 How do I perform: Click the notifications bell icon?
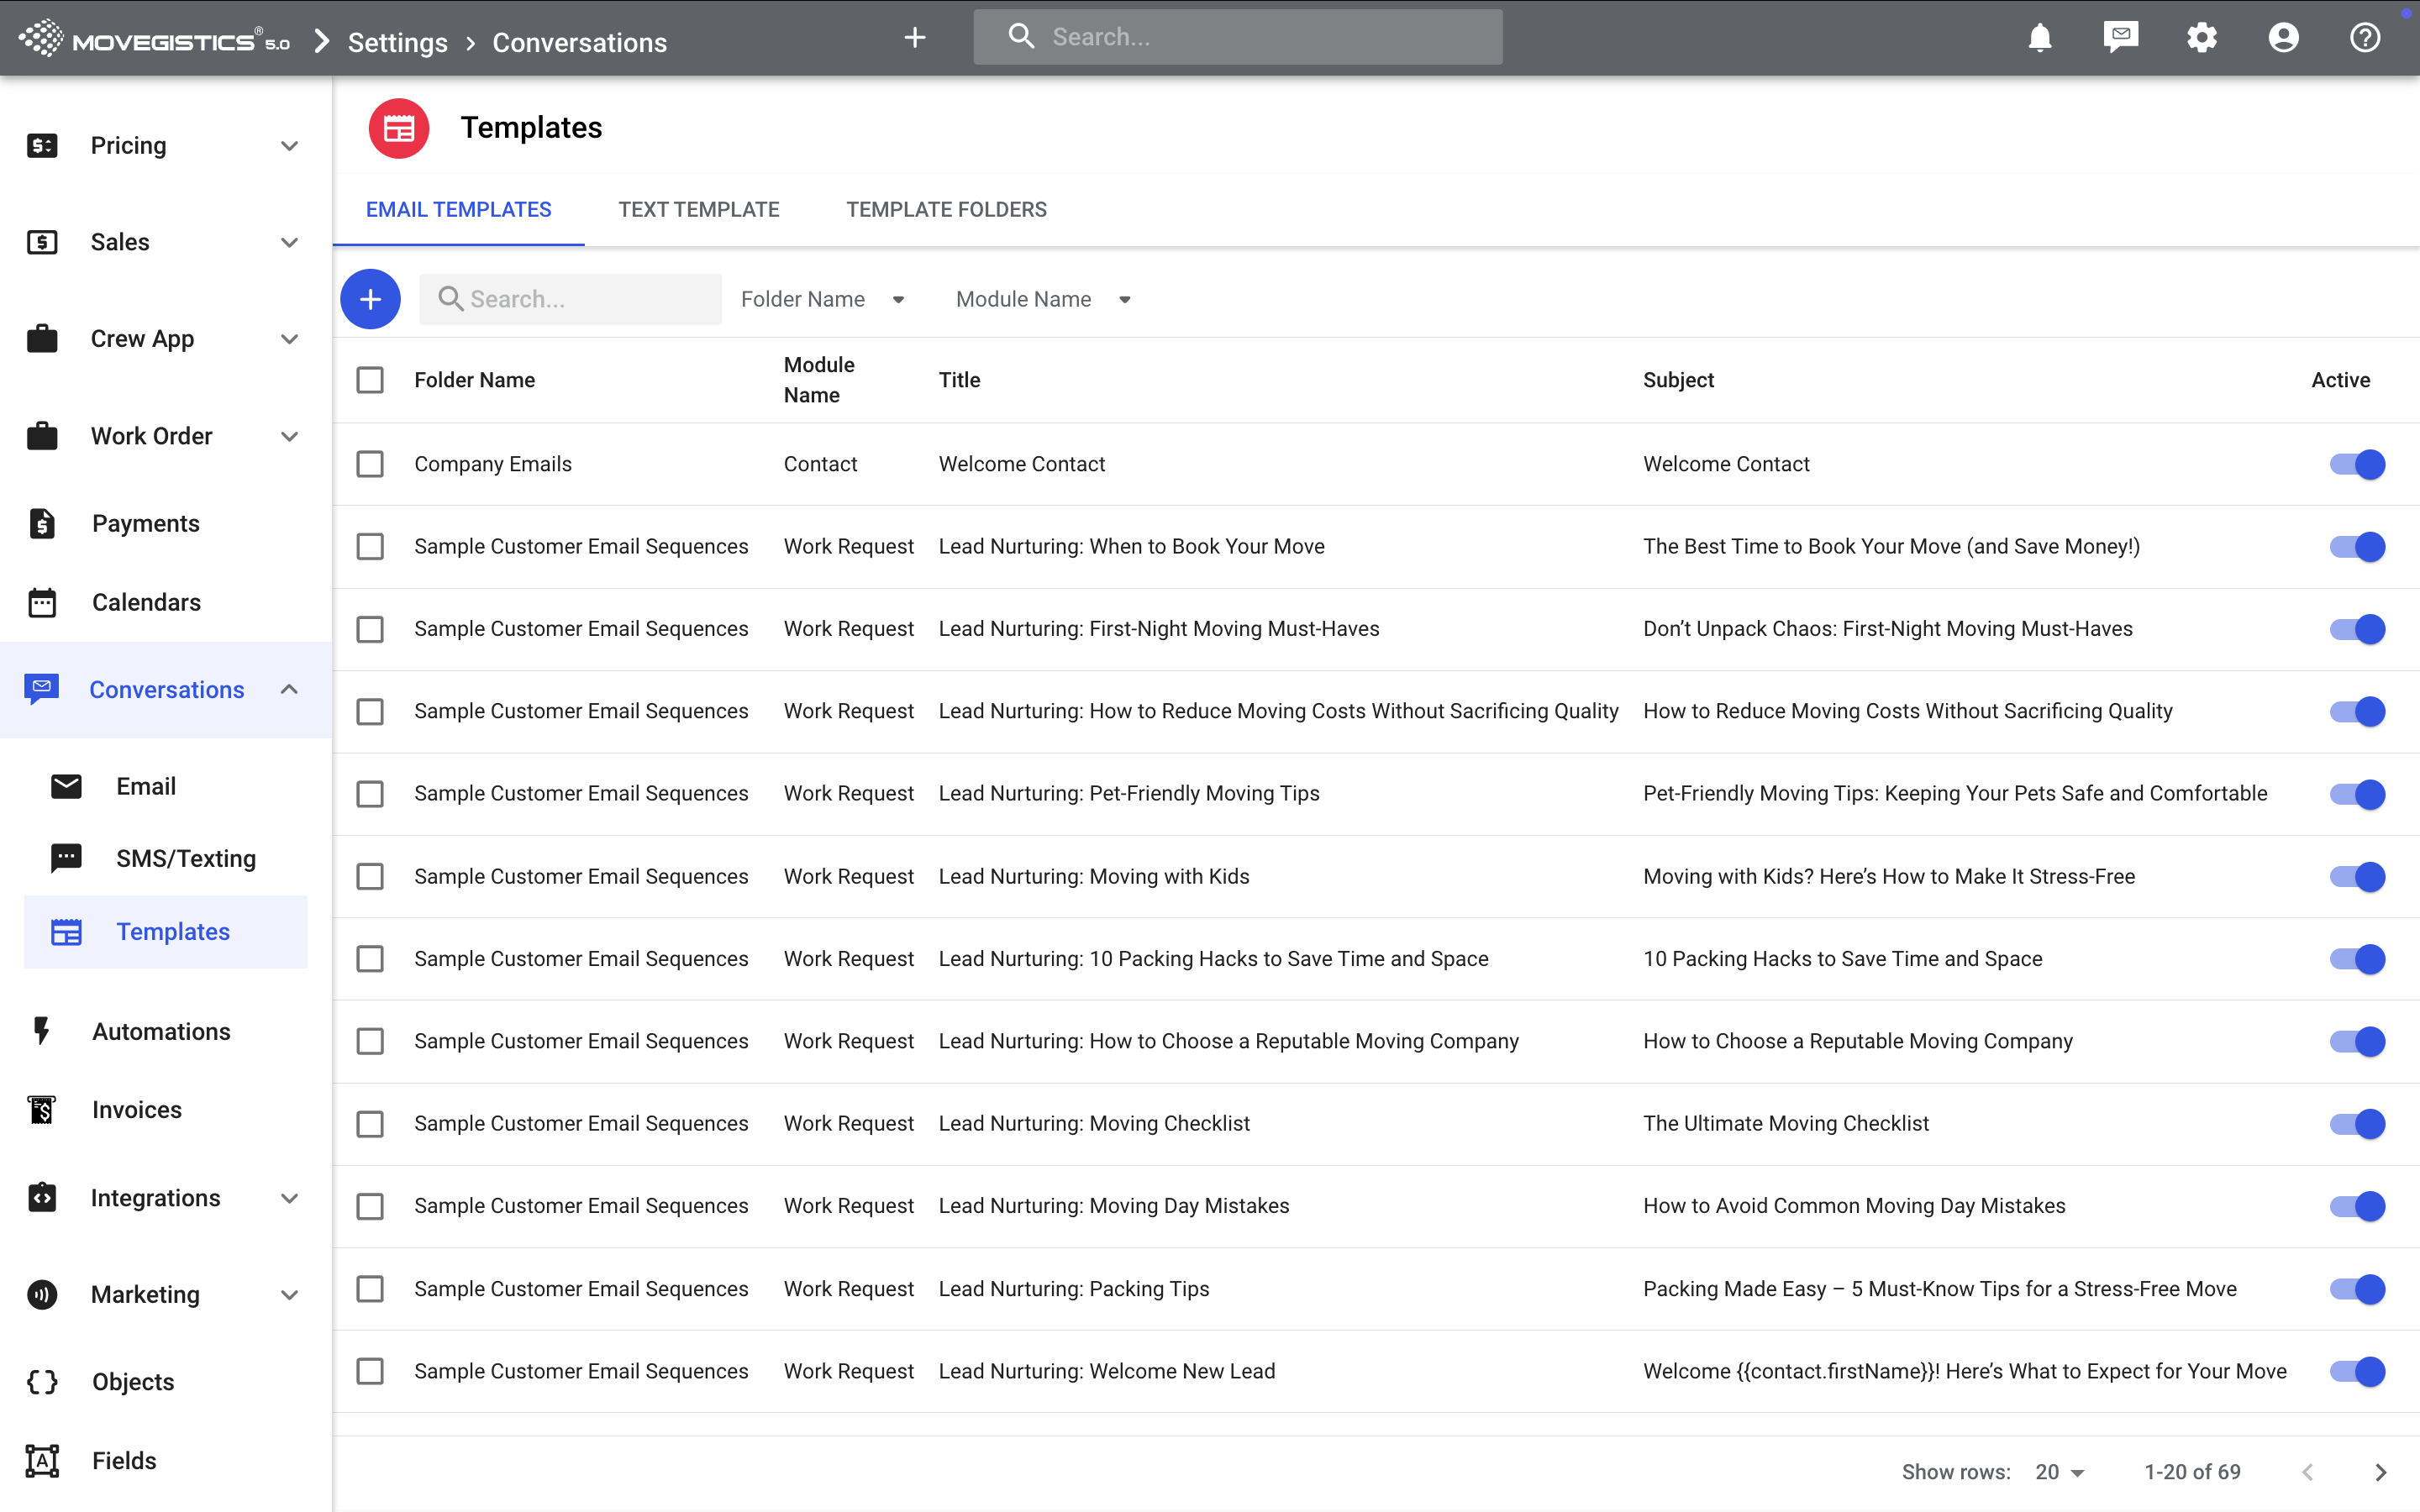2039,38
